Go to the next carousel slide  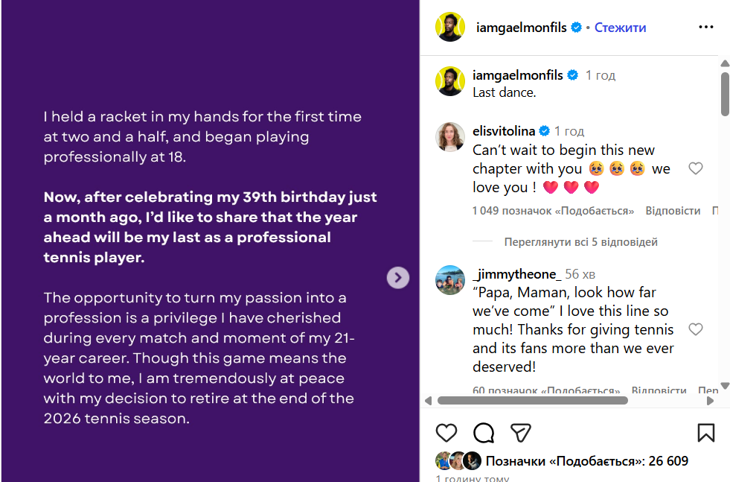click(x=398, y=278)
